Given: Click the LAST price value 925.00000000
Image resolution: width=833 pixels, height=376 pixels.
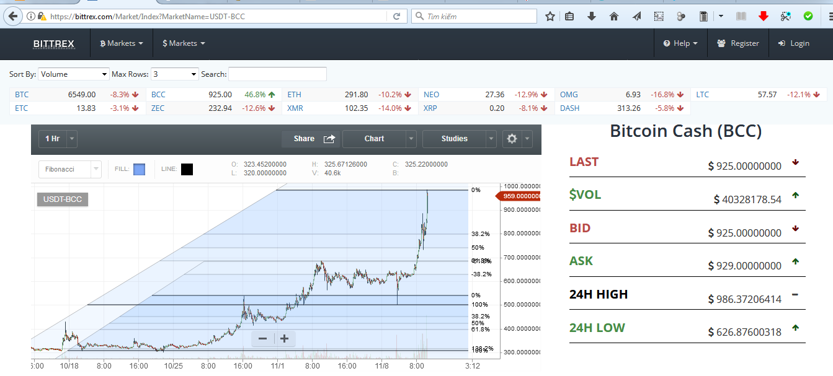Looking at the screenshot, I should click(745, 167).
